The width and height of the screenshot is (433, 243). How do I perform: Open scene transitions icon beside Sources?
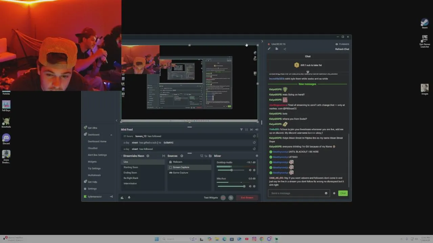[x=164, y=156]
